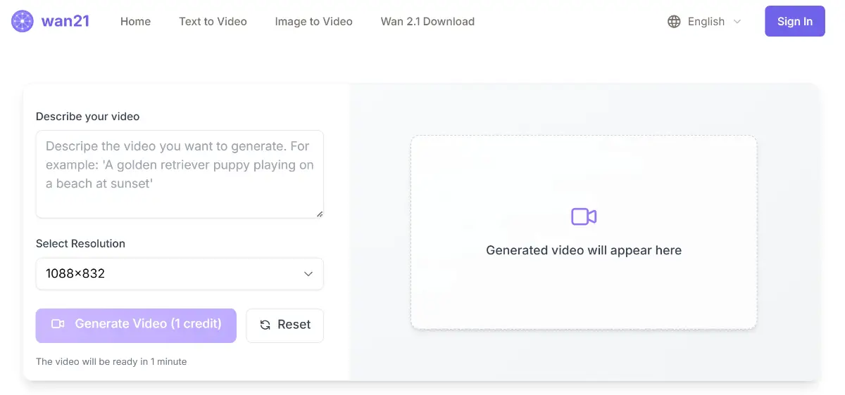Open the Text to Video page

tap(213, 22)
